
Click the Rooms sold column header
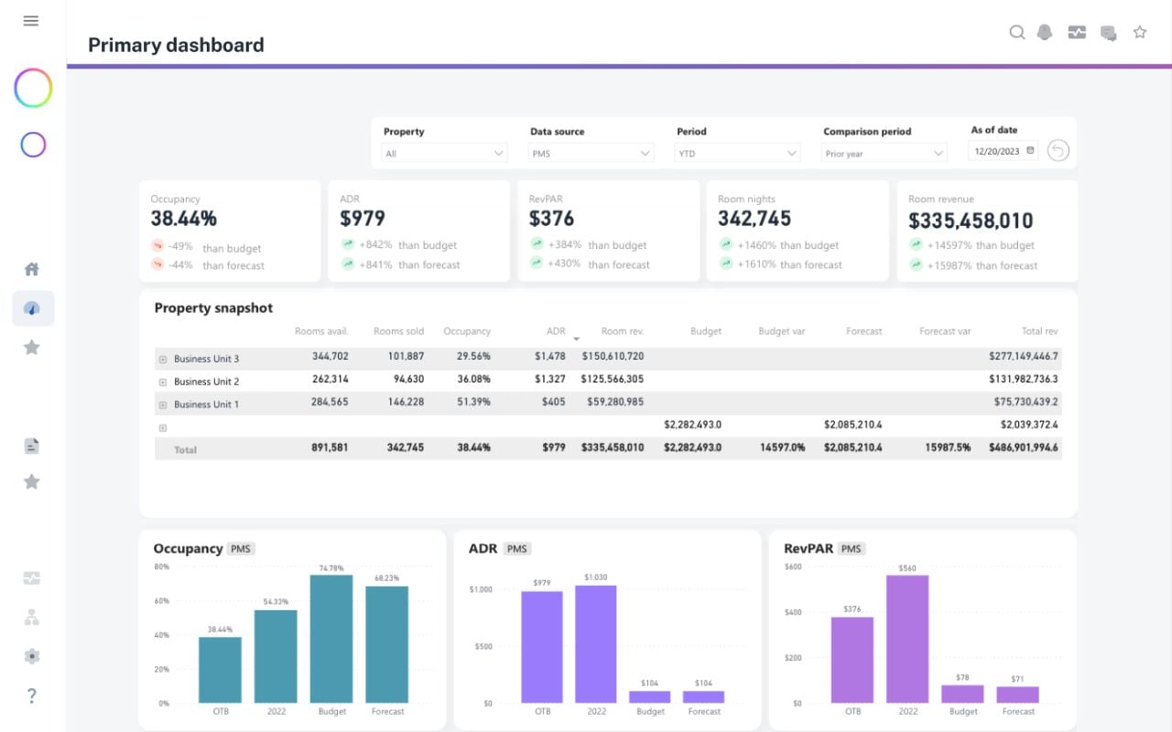[x=398, y=331]
